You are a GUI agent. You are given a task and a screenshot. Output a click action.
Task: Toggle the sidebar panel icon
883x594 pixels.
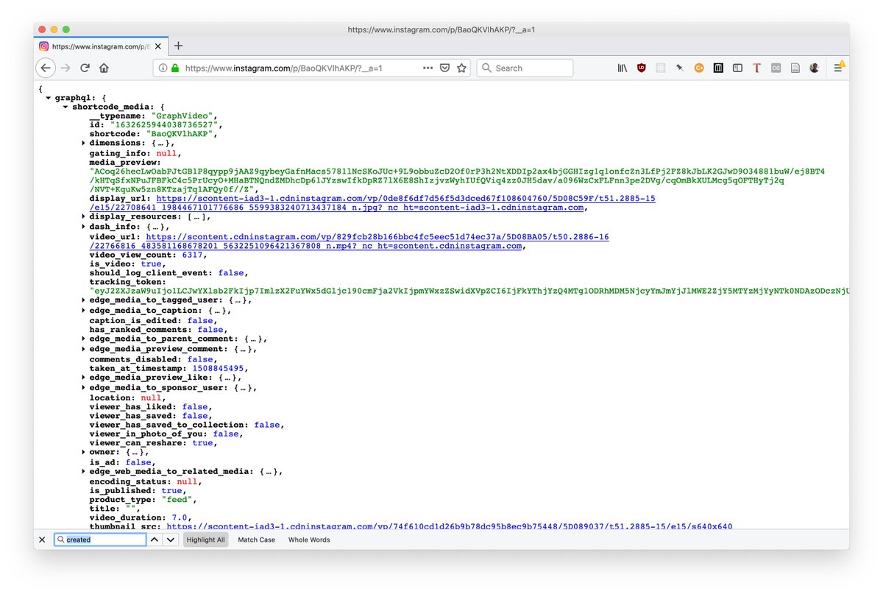click(737, 68)
